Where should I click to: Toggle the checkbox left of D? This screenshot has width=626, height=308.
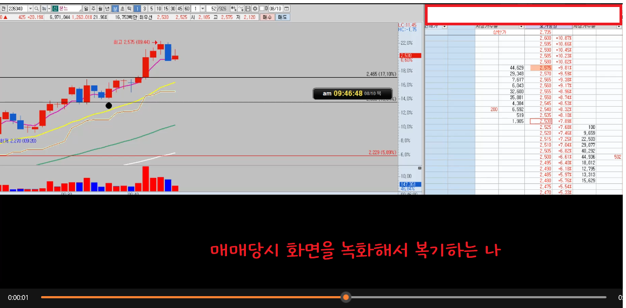tap(262, 9)
